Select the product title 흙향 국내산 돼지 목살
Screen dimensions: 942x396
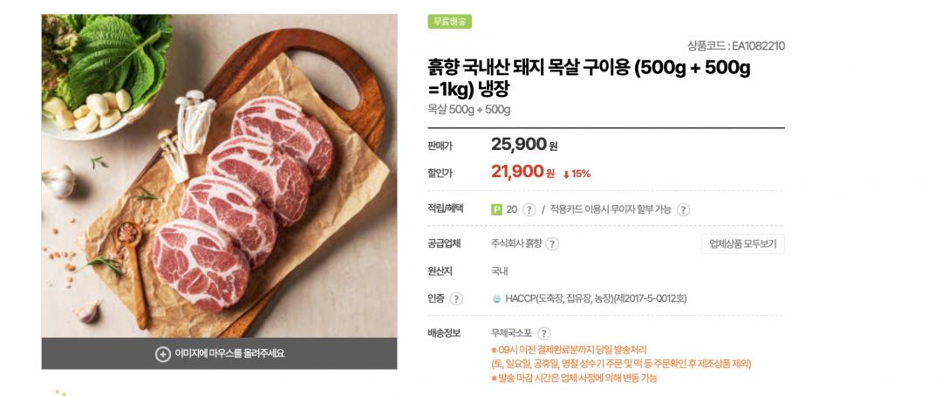pos(589,78)
